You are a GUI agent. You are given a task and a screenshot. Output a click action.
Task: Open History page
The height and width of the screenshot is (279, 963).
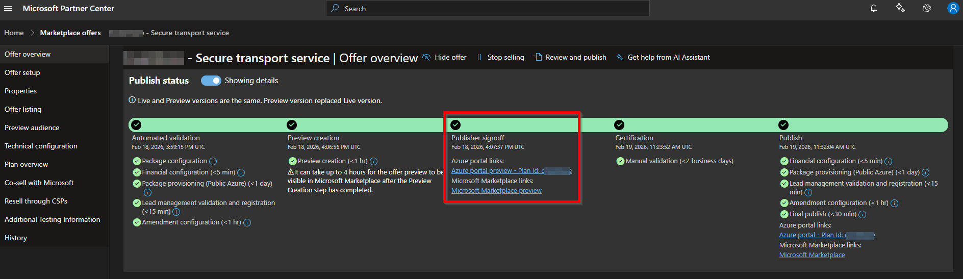point(54,238)
